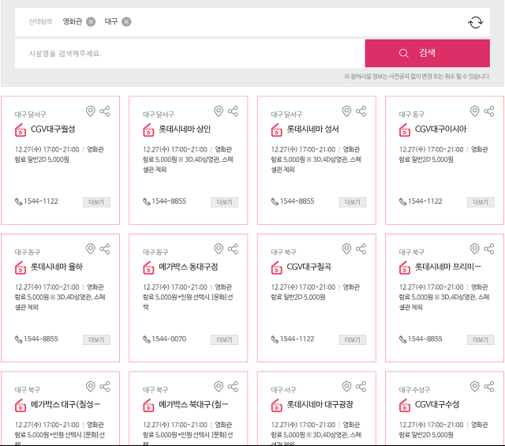Open map location for 롯데시네마 대구광장
Viewport: 505px width, 446px height.
coord(346,386)
